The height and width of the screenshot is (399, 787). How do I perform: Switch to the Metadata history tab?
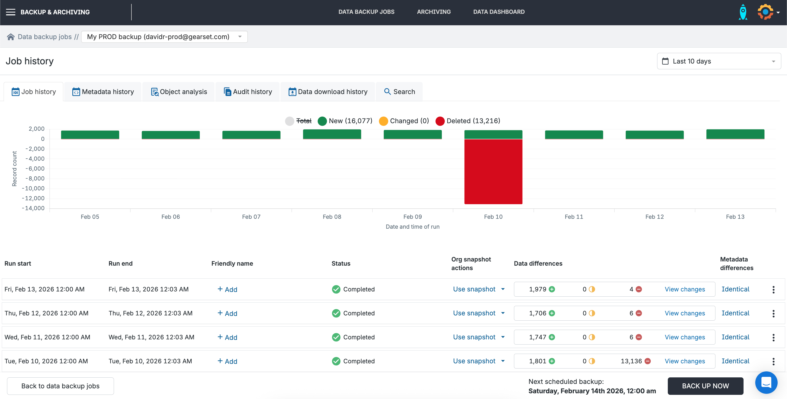[x=103, y=92]
